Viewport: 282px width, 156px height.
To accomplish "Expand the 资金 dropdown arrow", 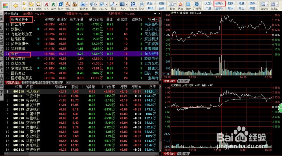I will coord(154,3).
